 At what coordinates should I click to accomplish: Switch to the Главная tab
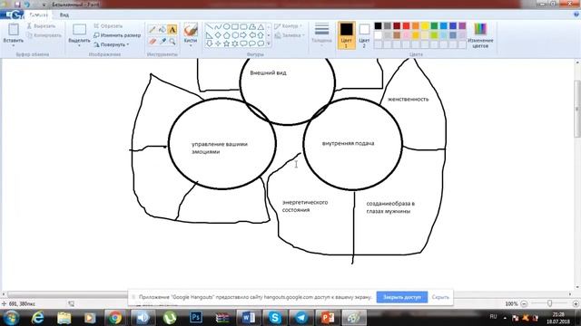click(x=38, y=15)
